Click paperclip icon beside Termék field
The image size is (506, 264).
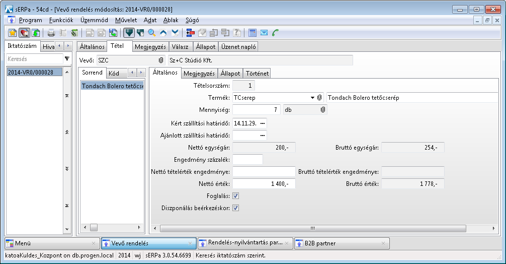click(x=319, y=98)
